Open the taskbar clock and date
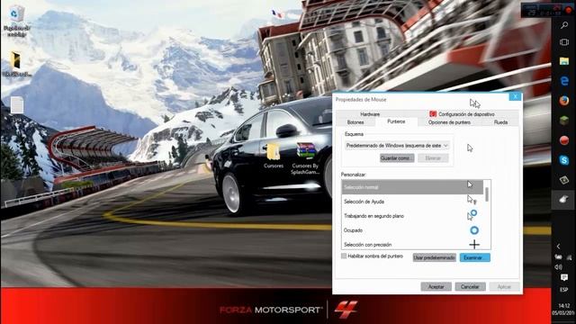 (564, 309)
